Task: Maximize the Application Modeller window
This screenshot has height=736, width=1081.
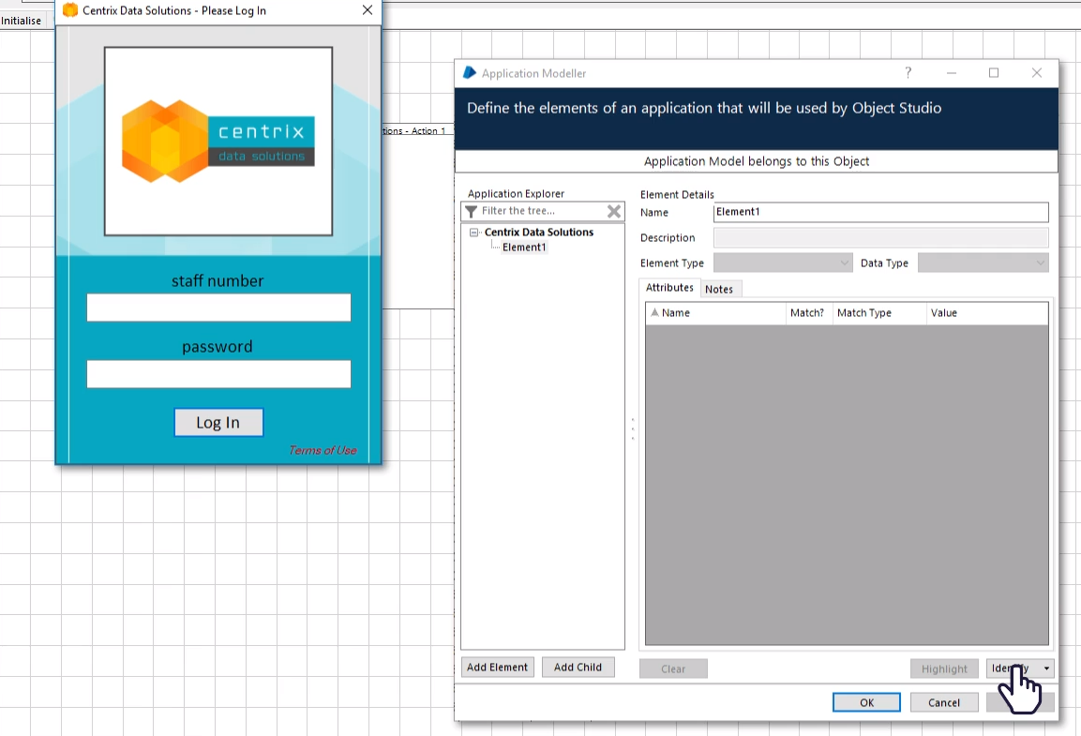Action: click(994, 72)
